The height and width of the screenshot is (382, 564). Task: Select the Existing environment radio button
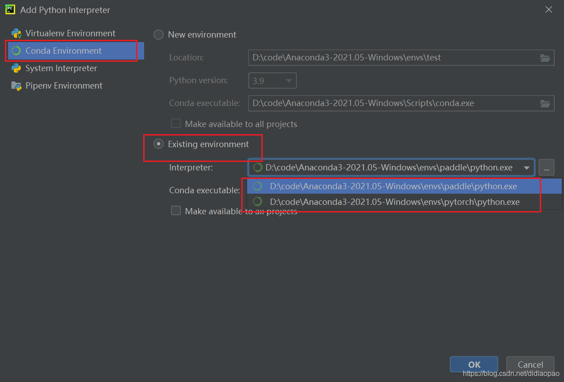click(x=158, y=144)
